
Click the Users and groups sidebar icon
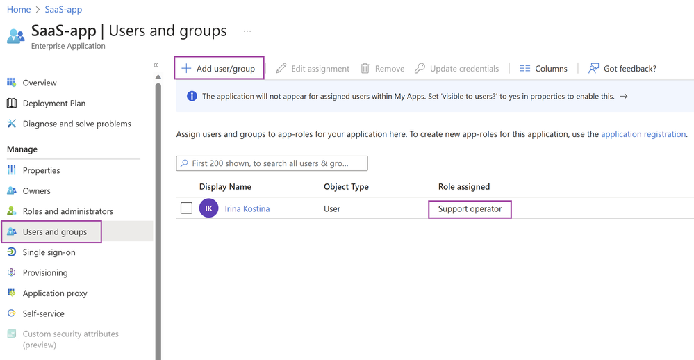tap(12, 231)
